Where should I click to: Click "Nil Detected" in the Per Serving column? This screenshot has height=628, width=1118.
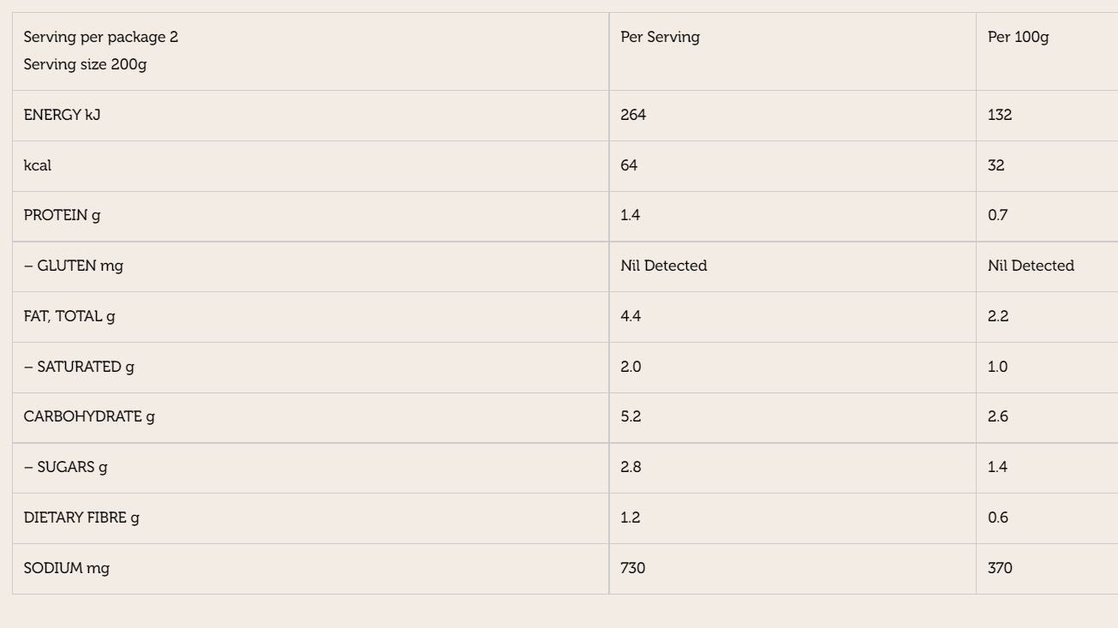(x=663, y=266)
